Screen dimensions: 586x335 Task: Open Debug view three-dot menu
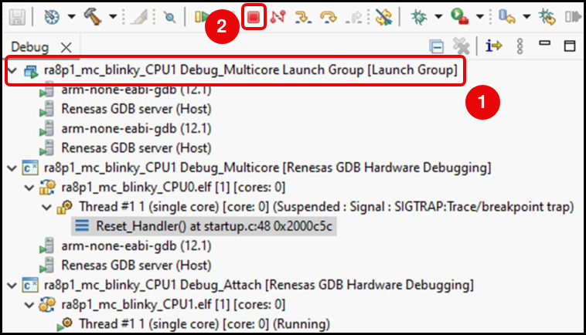coord(520,46)
